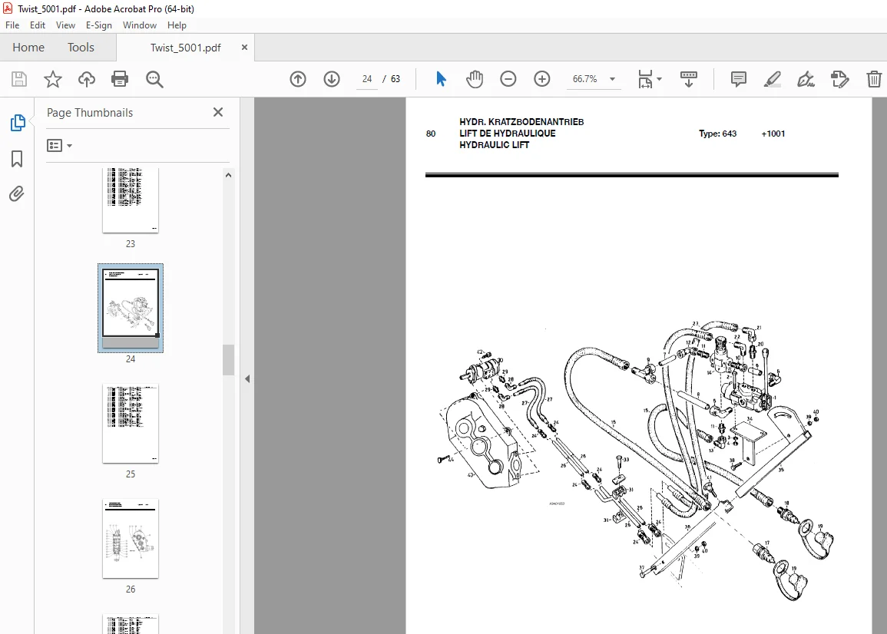Go to previous page arrow

[x=298, y=79]
